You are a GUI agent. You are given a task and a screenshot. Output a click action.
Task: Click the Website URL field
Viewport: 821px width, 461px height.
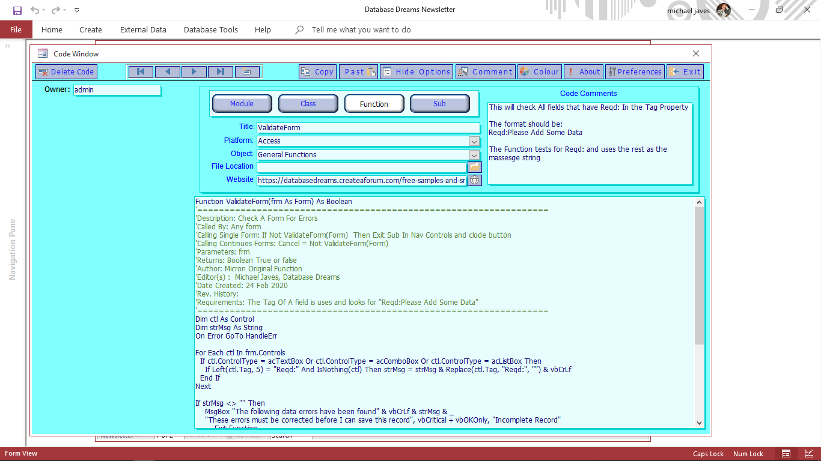coord(361,181)
